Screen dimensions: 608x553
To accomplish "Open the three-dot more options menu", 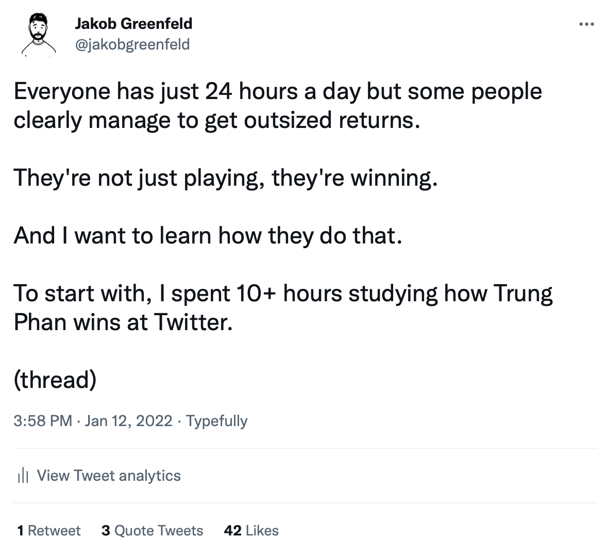I will point(586,24).
